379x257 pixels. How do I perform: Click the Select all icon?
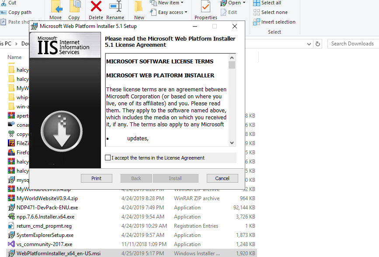[x=257, y=3]
